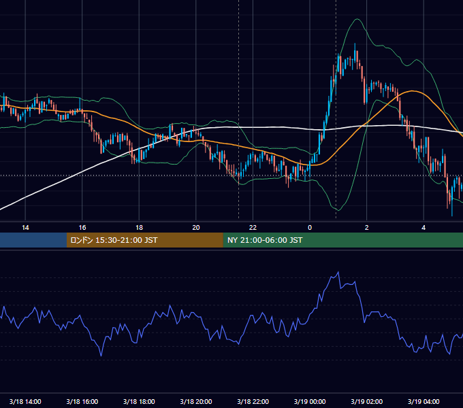Click the upper Bollinger band peak
The width and height of the screenshot is (463, 408).
357,19
